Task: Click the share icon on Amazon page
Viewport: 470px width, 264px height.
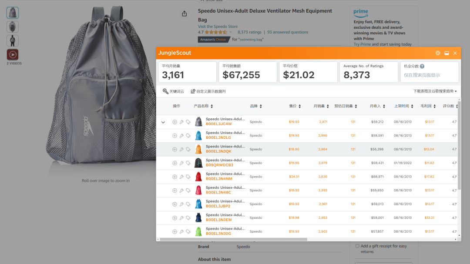Action: [x=185, y=13]
